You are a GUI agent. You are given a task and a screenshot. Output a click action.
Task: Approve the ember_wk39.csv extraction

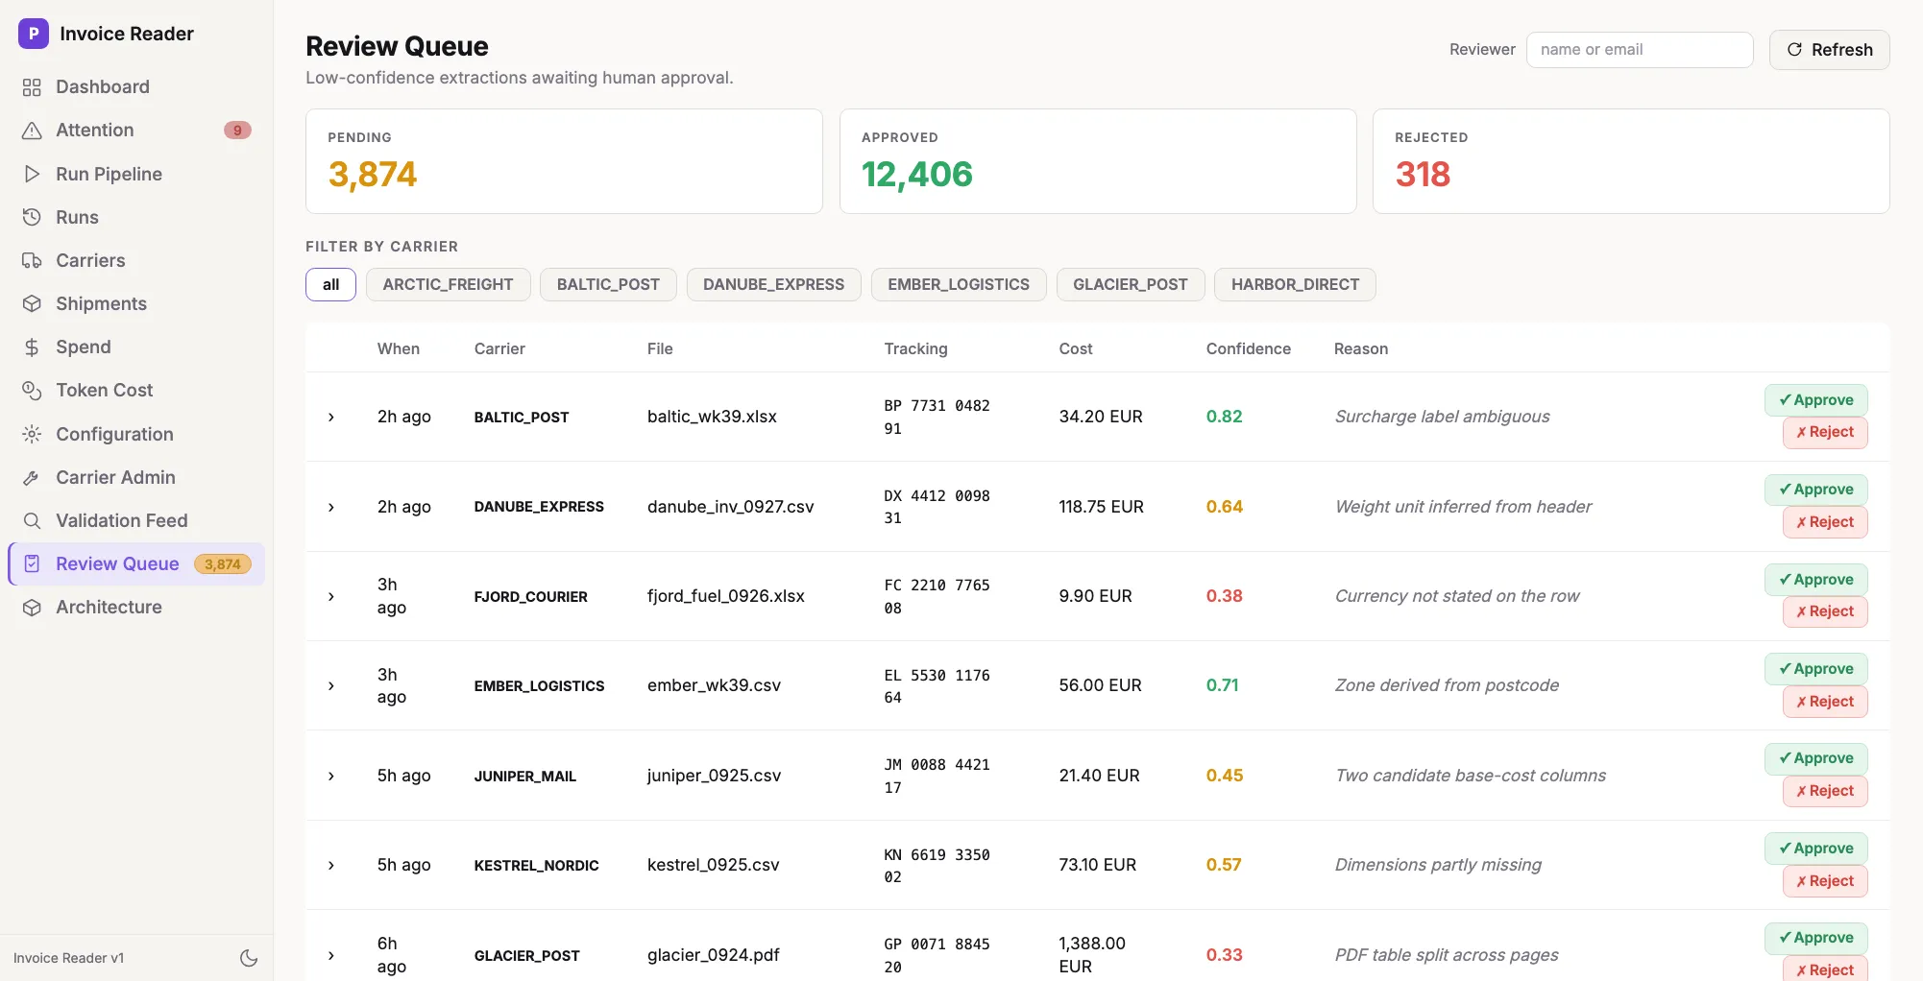(1815, 669)
